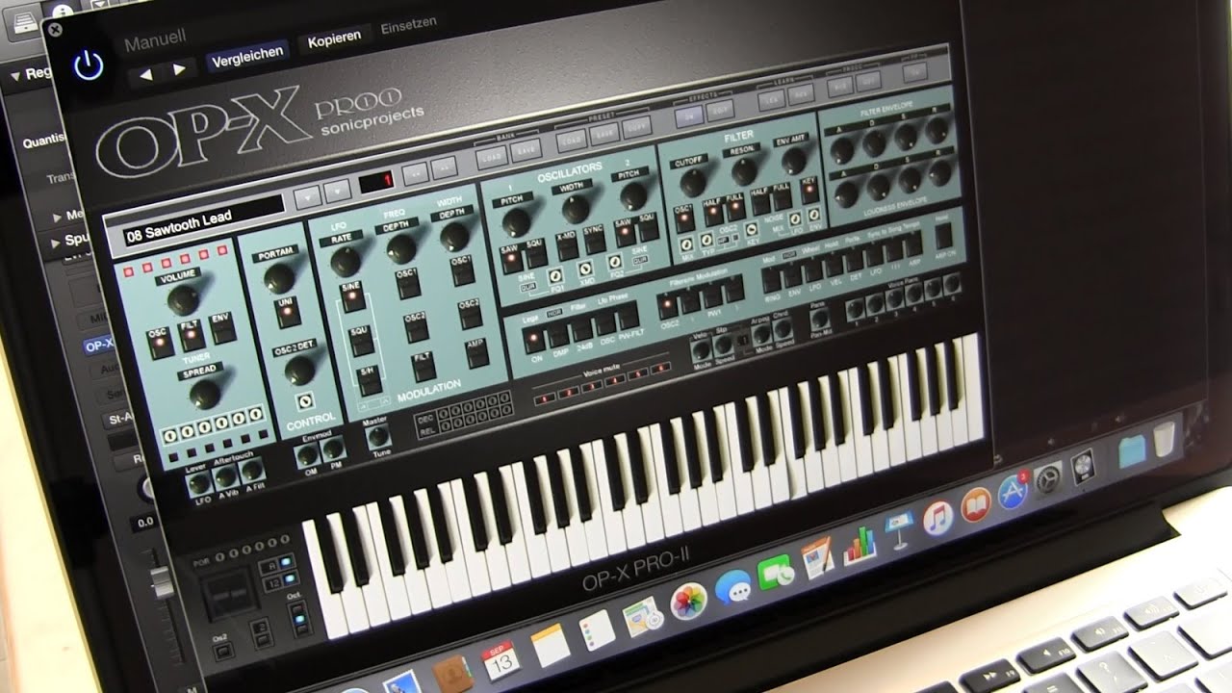The image size is (1232, 693).
Task: Toggle the modulation AMP button
Action: click(x=476, y=354)
